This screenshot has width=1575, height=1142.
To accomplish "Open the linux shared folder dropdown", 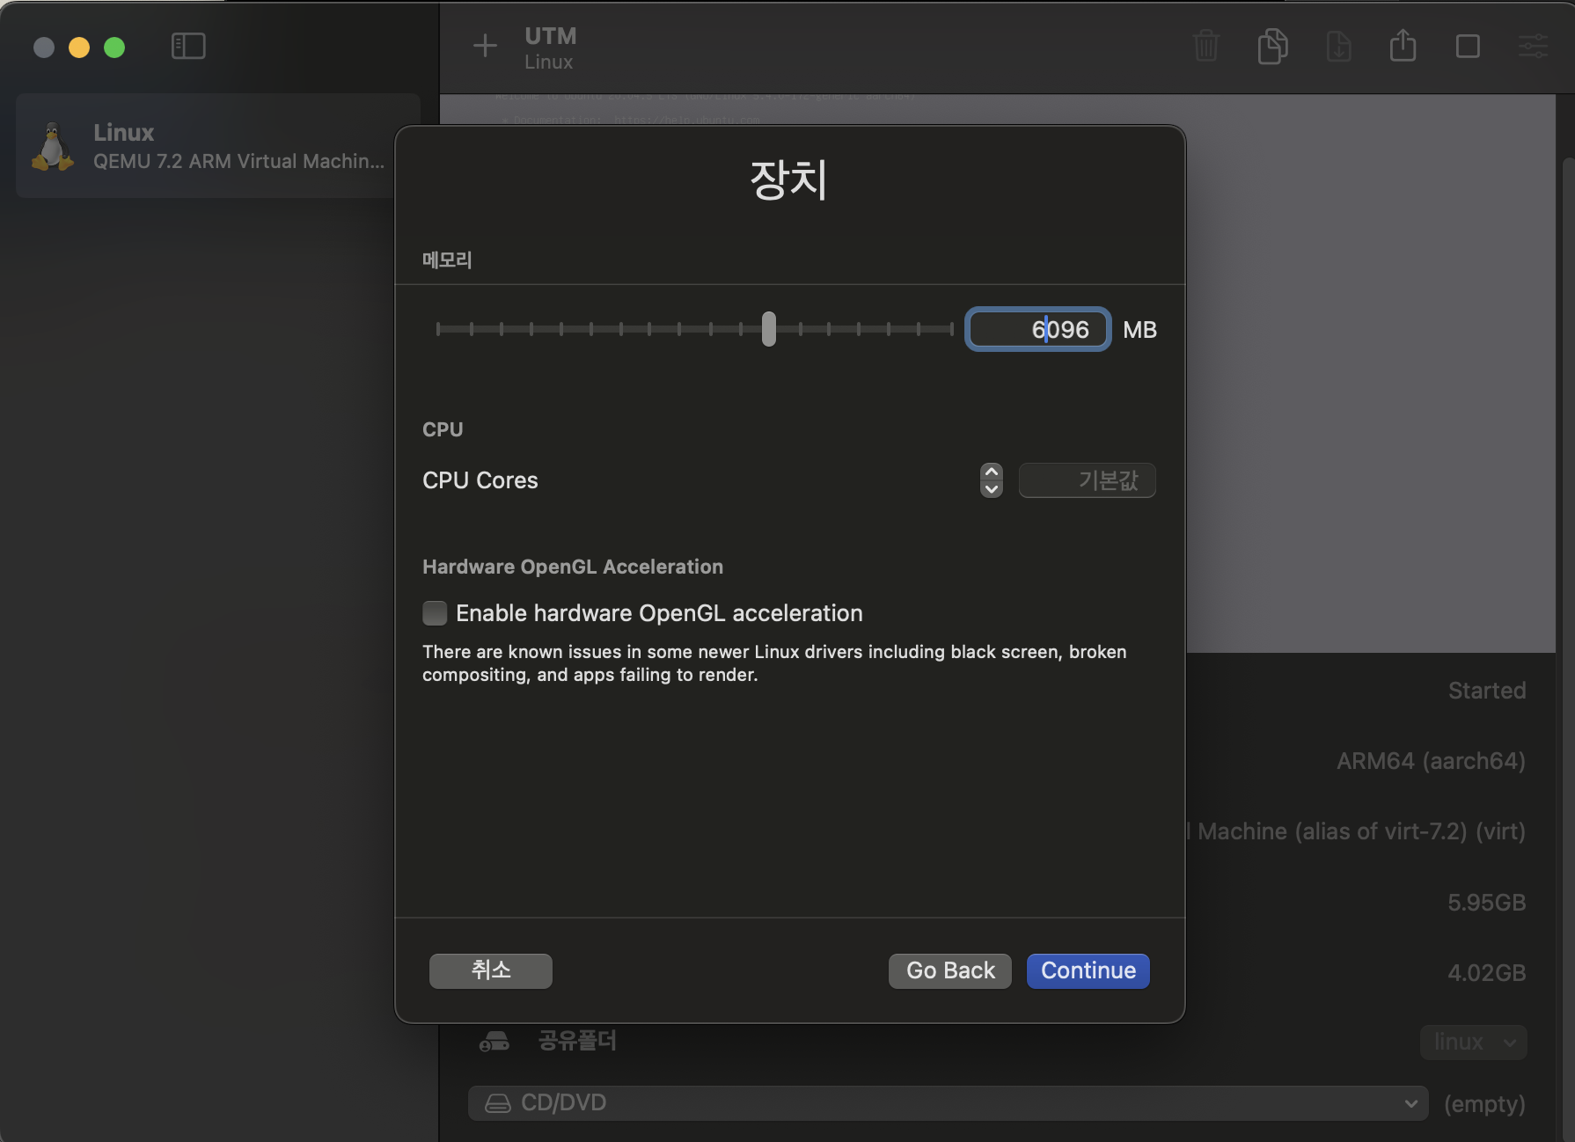I will pos(1473,1043).
